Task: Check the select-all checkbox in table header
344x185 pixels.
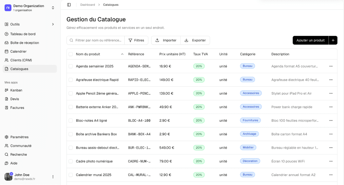Action: pos(71,54)
